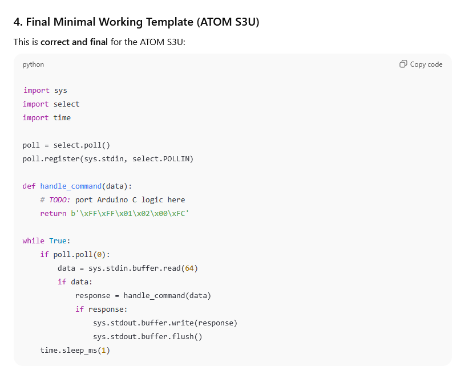Screen dimensions: 469x375
Task: Click the bold "correct and final" text
Action: pyautogui.click(x=74, y=42)
